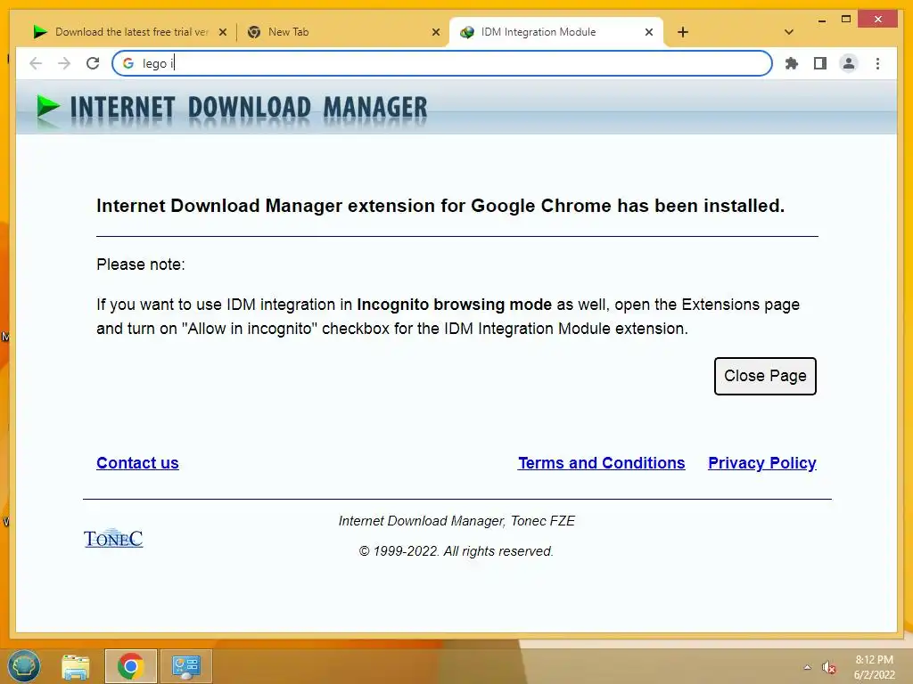Go forward to next page

[64, 63]
